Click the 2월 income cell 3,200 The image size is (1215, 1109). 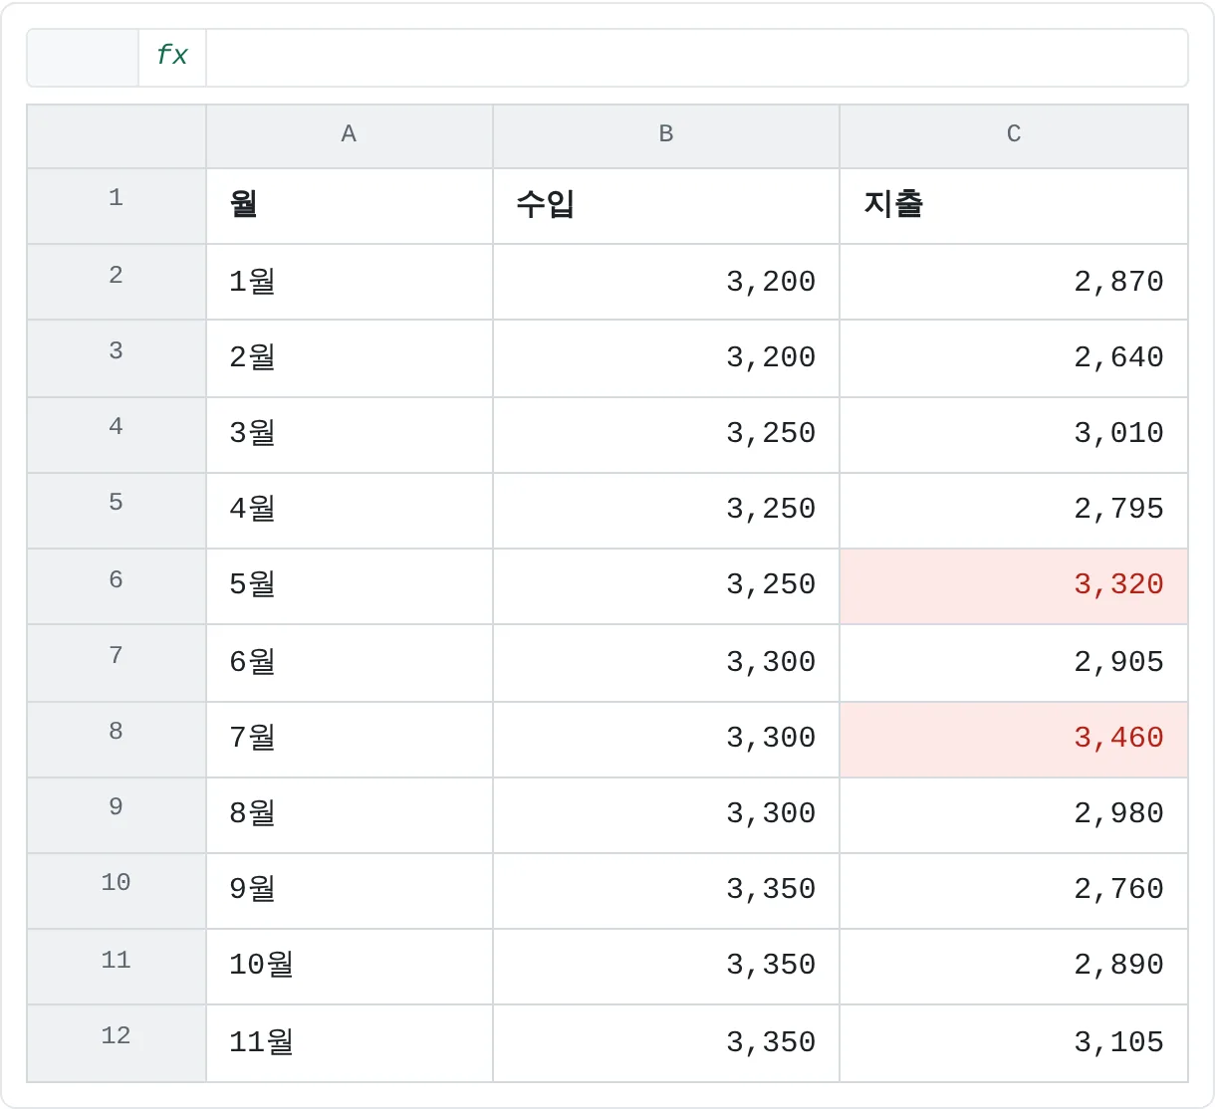(x=666, y=358)
